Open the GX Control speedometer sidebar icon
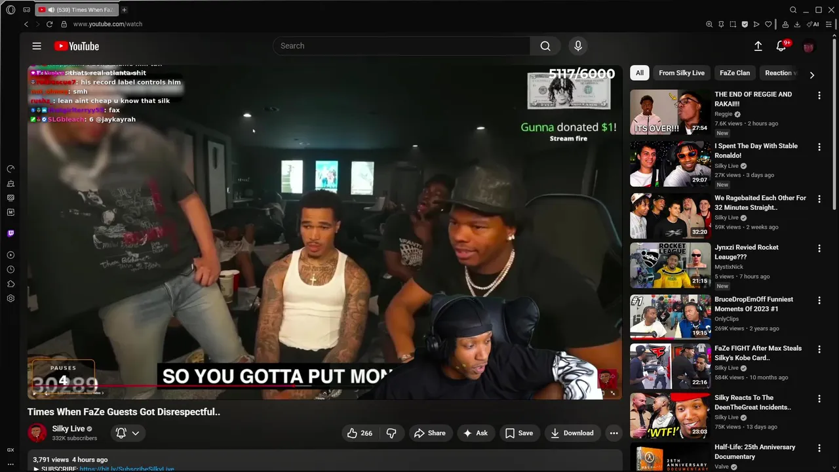This screenshot has width=839, height=472. coord(10,169)
